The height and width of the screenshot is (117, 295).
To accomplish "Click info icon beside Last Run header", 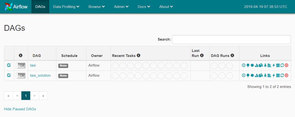I will pos(202,55).
